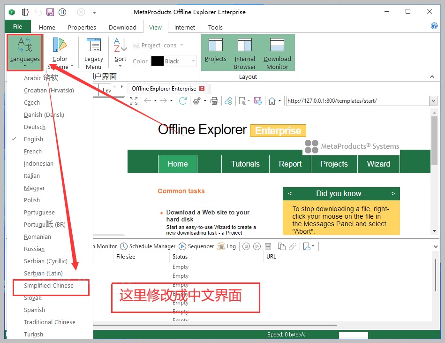Screen dimensions: 445x343
Task: Click the page save icon in browser toolbar
Action: [242, 101]
